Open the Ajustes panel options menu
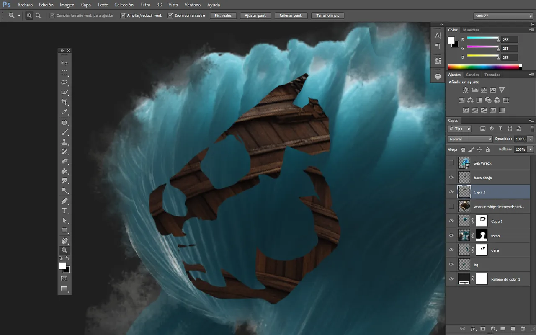 pyautogui.click(x=532, y=75)
